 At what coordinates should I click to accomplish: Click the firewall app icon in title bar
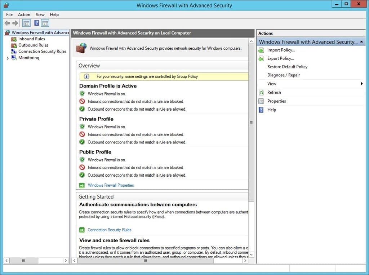(6, 5)
